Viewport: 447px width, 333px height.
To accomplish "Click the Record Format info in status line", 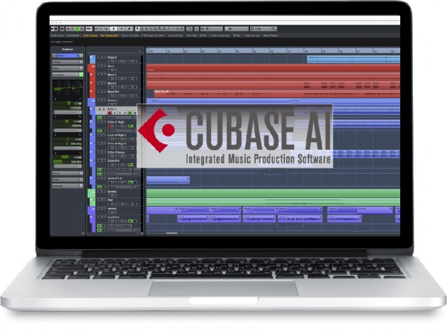I will click(x=187, y=36).
